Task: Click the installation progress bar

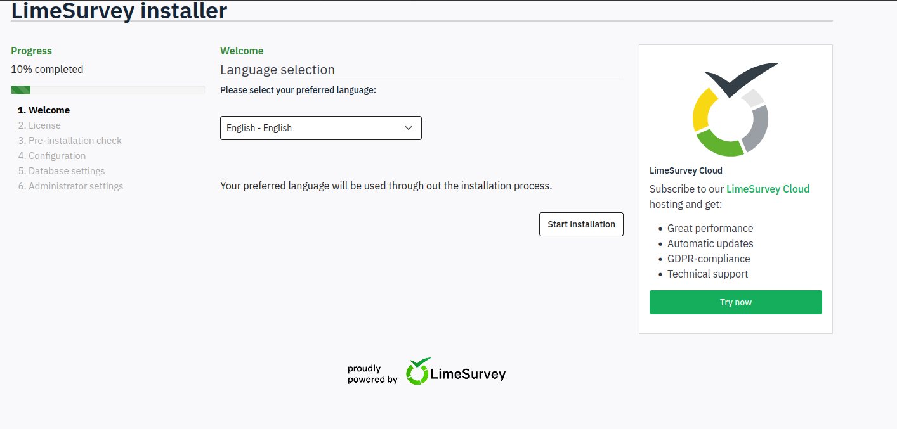Action: 107,90
